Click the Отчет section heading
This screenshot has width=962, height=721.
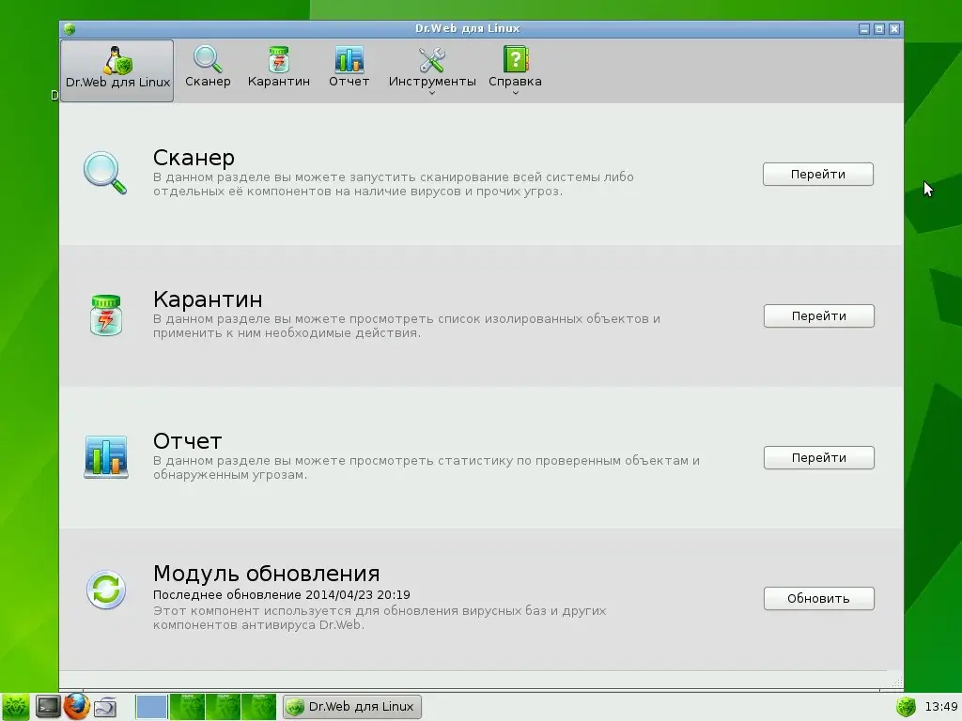(x=187, y=441)
